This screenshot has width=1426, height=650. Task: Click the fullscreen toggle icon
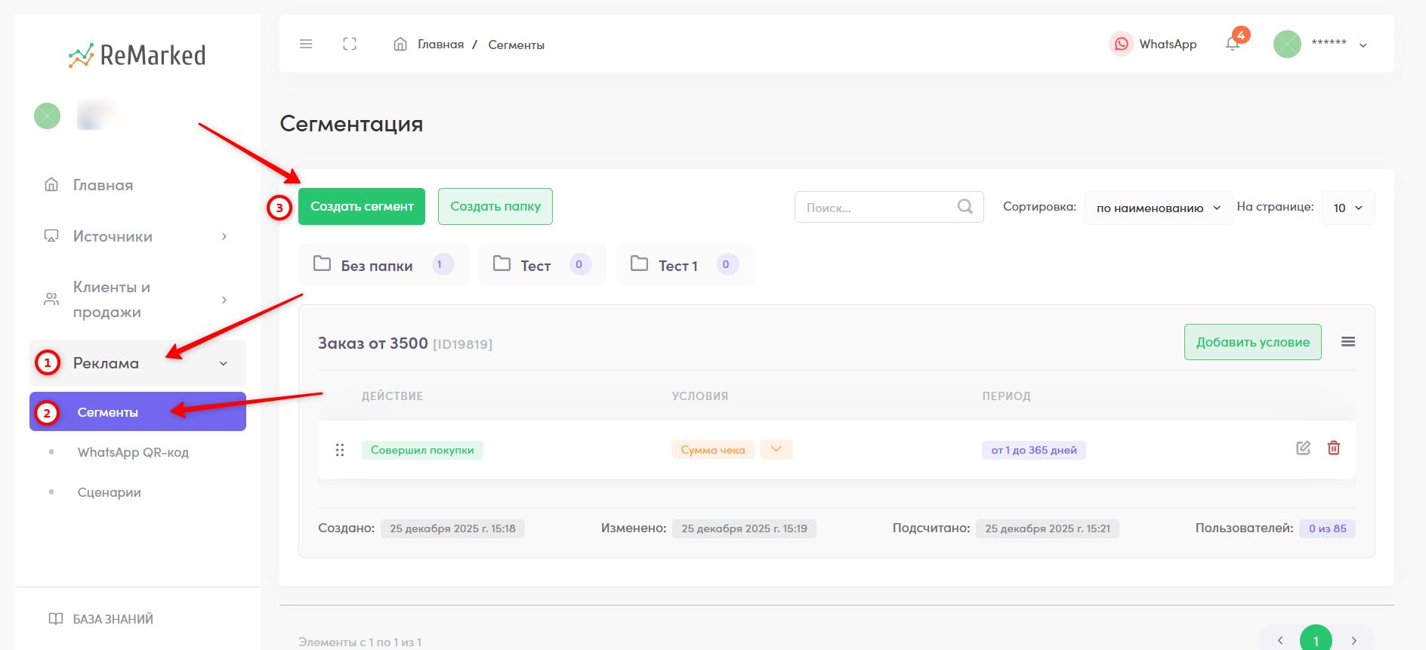[x=350, y=44]
